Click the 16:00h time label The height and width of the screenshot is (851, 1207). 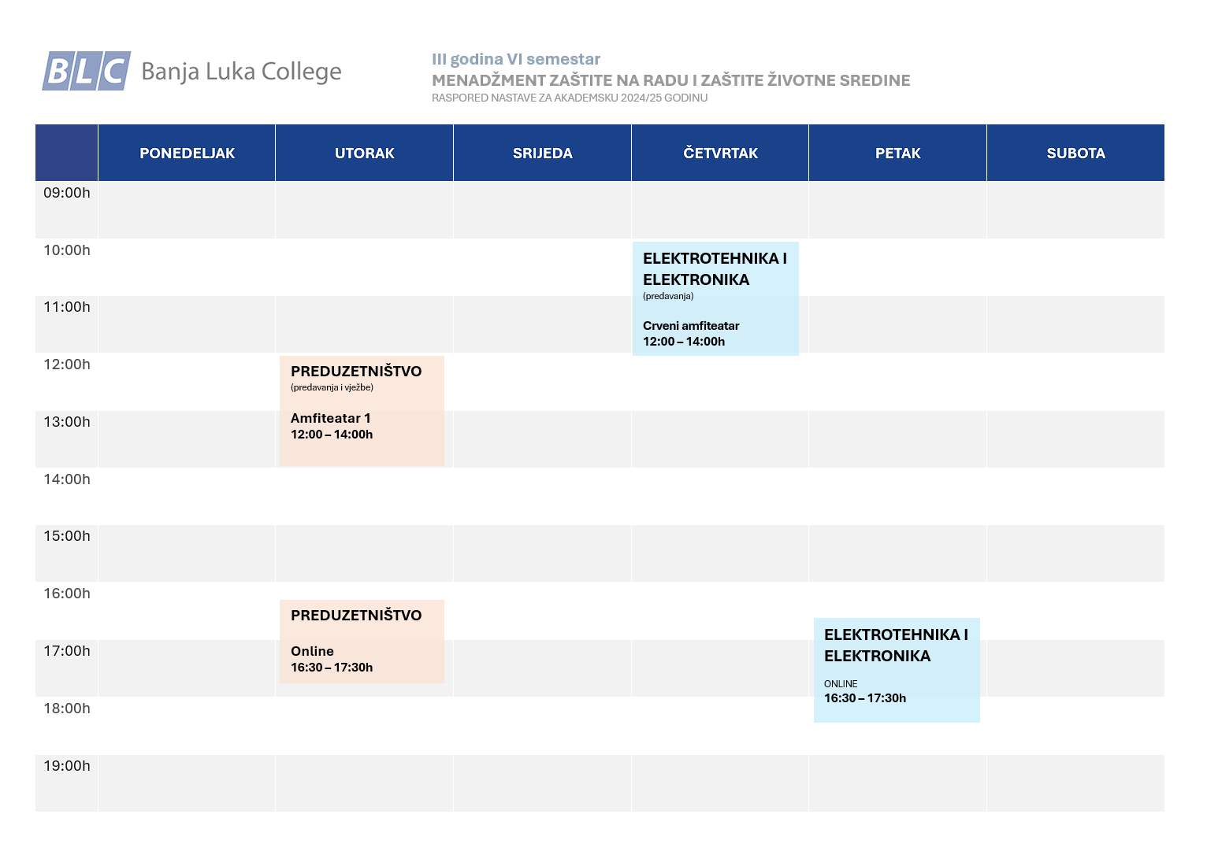(67, 594)
